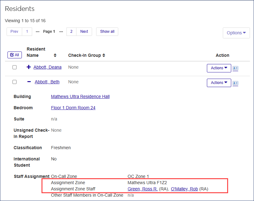The height and width of the screenshot is (201, 254).
Task: Open Mathews Ultra Residence Hall link
Action: click(80, 96)
